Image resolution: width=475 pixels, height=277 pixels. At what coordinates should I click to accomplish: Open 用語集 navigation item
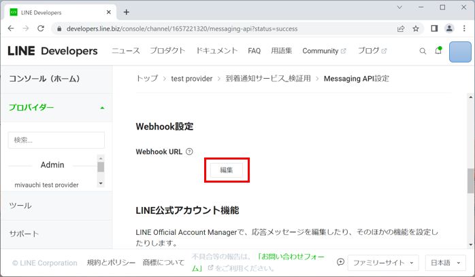(x=282, y=51)
